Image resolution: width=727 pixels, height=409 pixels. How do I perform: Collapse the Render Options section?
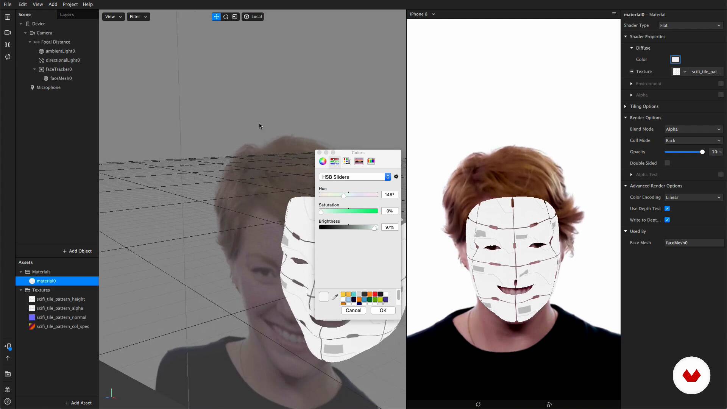point(626,118)
